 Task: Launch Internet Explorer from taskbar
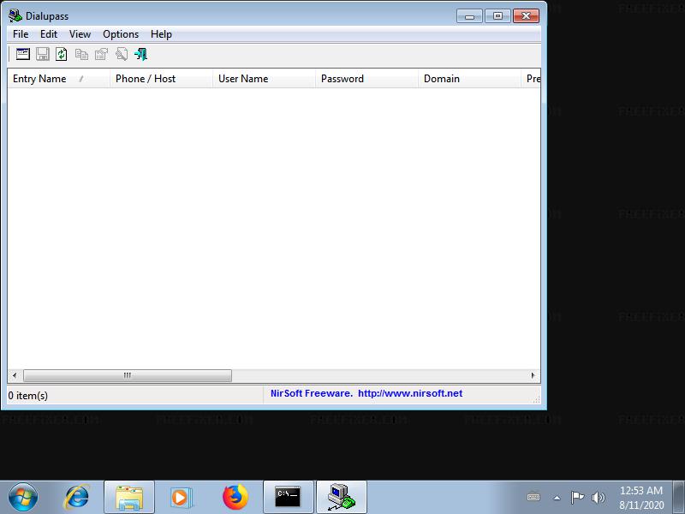[x=77, y=498]
